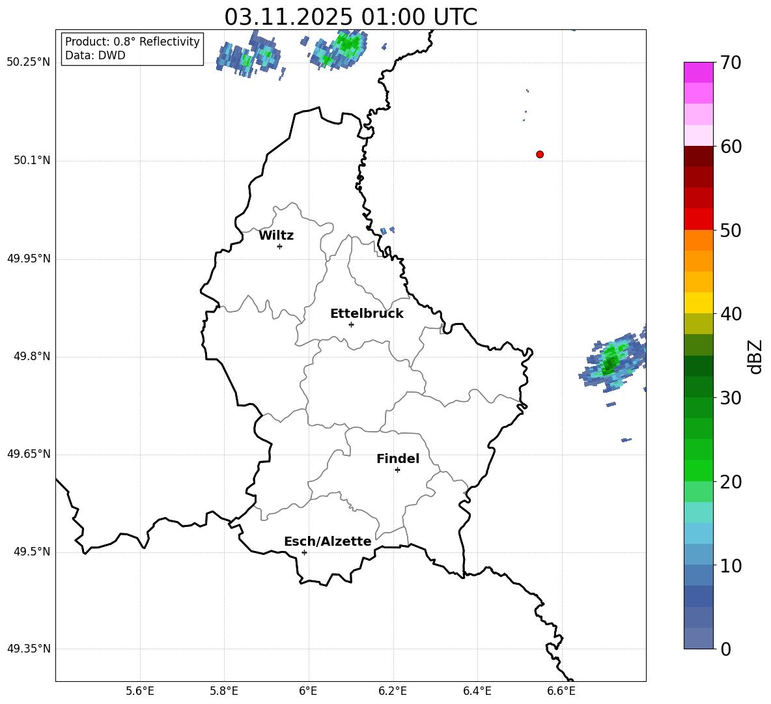Click the 6.2°E longitude label
This screenshot has height=704, width=771.
point(393,691)
